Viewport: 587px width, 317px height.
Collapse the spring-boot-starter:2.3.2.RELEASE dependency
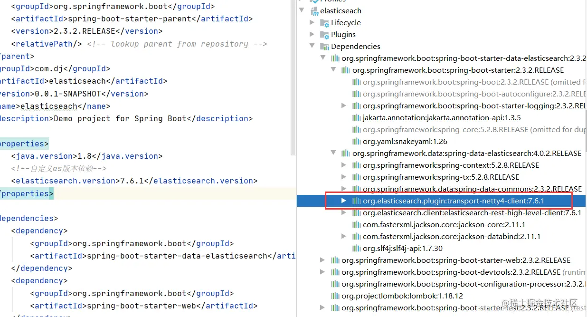333,70
